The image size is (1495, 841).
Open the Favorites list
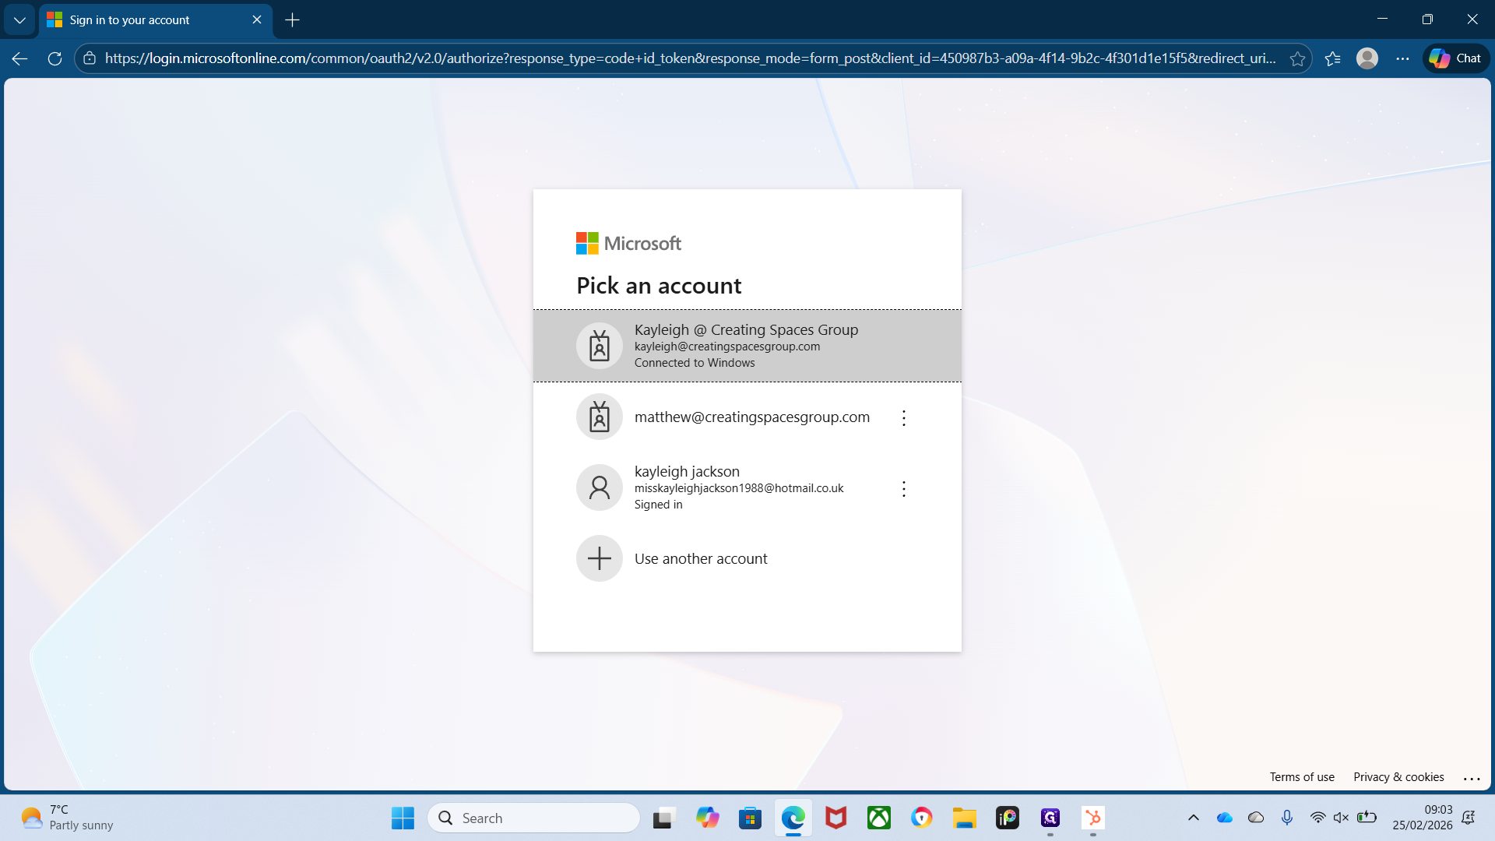(x=1332, y=58)
